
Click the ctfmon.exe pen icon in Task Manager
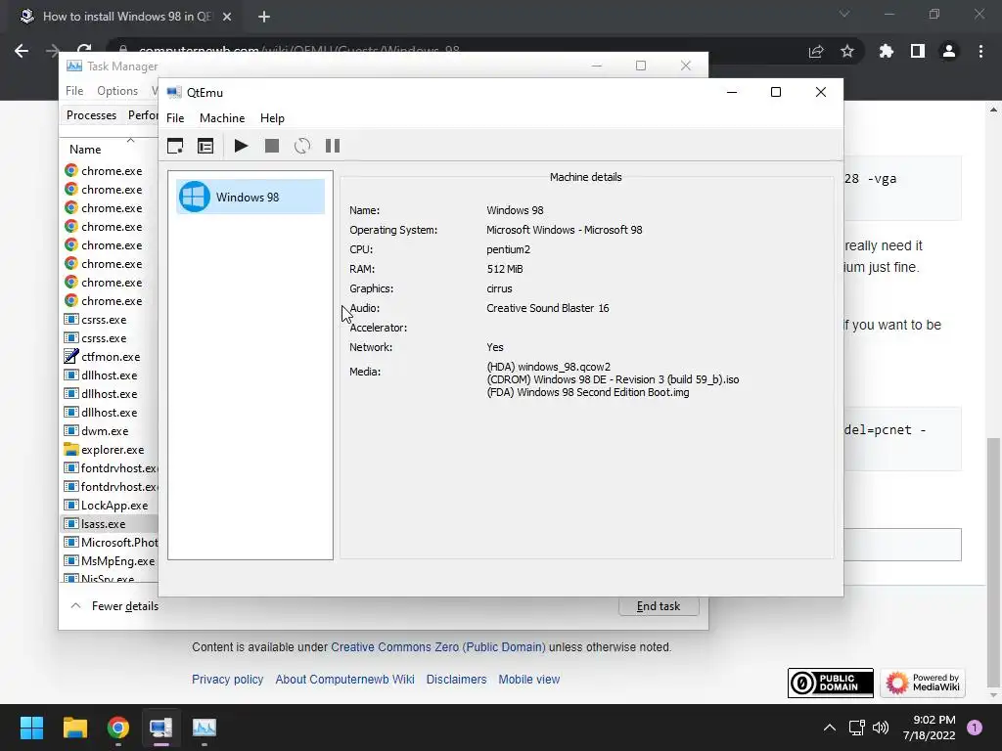70,356
